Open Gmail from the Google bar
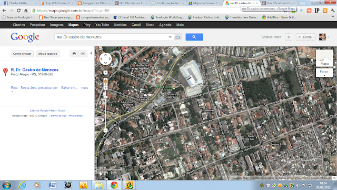Image resolution: width=337 pixels, height=190 pixels. 136,25
